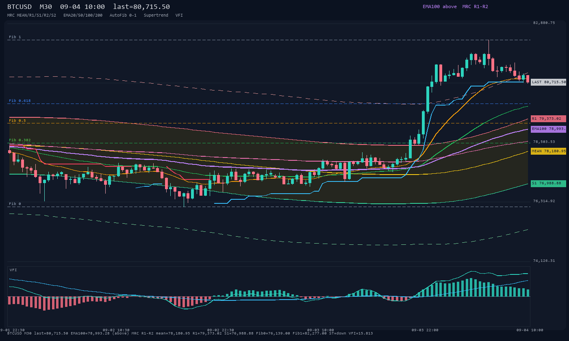
Task: Click the 74,126.31 axis price value
Action: point(544,261)
